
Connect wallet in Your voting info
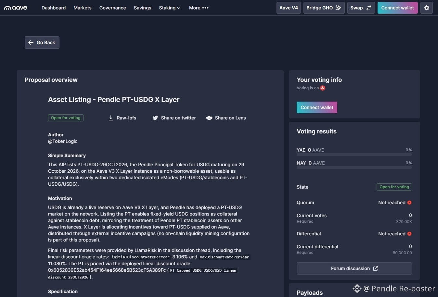point(317,107)
